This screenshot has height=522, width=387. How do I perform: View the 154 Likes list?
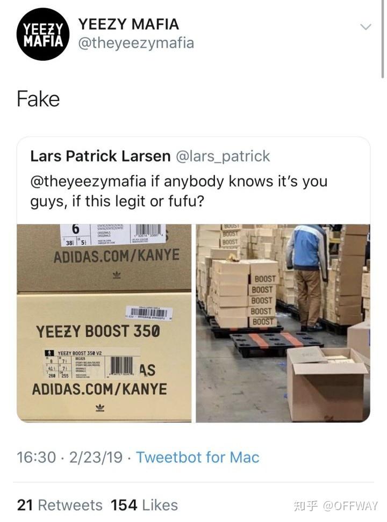tap(145, 505)
